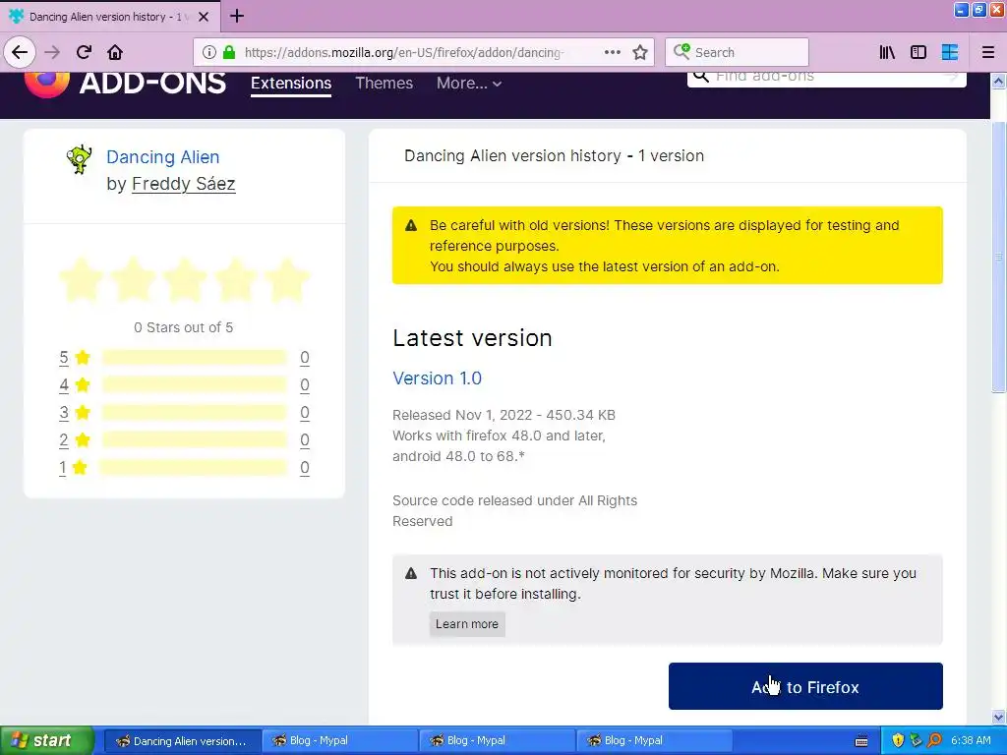Screen dimensions: 1007x755
Task: Open the Library toolbar icon
Action: (x=887, y=52)
